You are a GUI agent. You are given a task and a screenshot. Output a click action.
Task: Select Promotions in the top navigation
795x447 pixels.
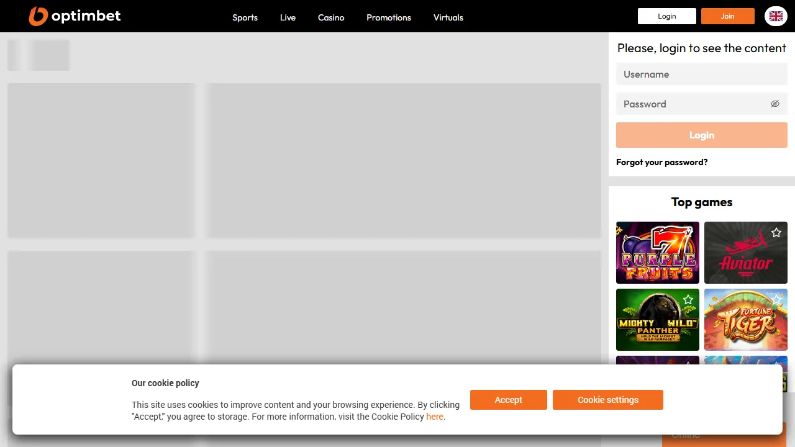[x=389, y=17]
